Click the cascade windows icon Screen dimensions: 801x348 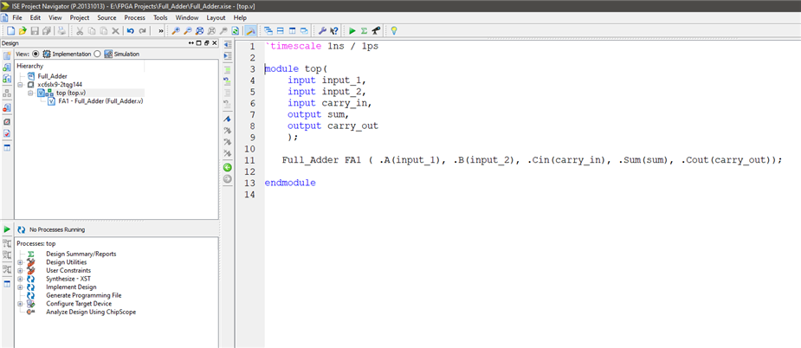click(x=268, y=30)
